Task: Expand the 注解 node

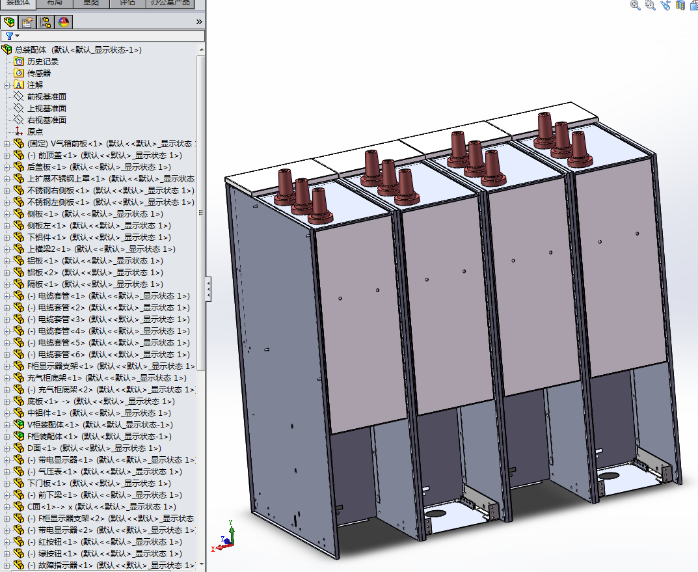Action: click(7, 85)
